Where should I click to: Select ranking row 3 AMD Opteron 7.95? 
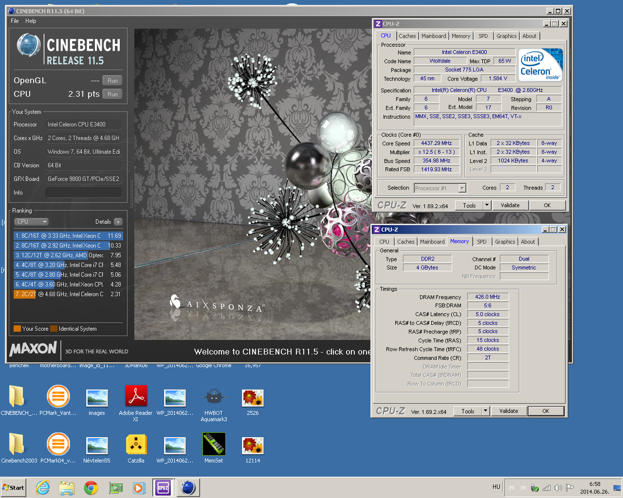[x=68, y=255]
